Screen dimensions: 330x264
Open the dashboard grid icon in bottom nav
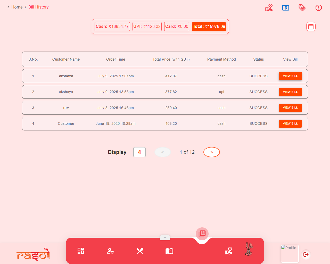81,251
